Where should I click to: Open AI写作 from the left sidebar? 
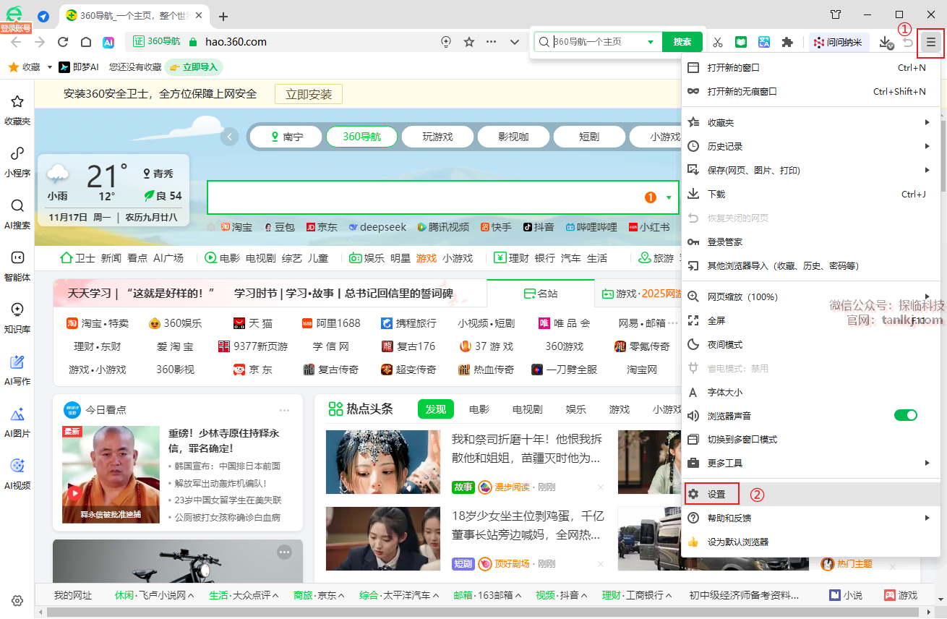click(17, 370)
